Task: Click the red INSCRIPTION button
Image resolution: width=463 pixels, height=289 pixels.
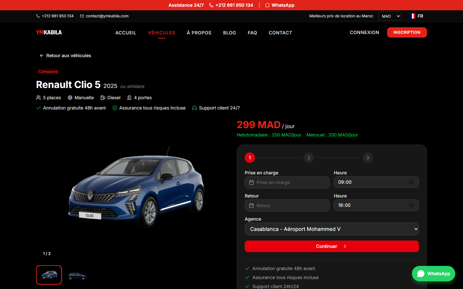Action: 407,32
